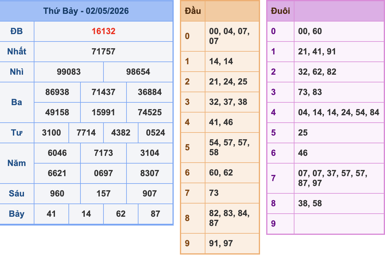The image size is (385, 257).
Task: Click the Đầu column header
Action: click(193, 11)
